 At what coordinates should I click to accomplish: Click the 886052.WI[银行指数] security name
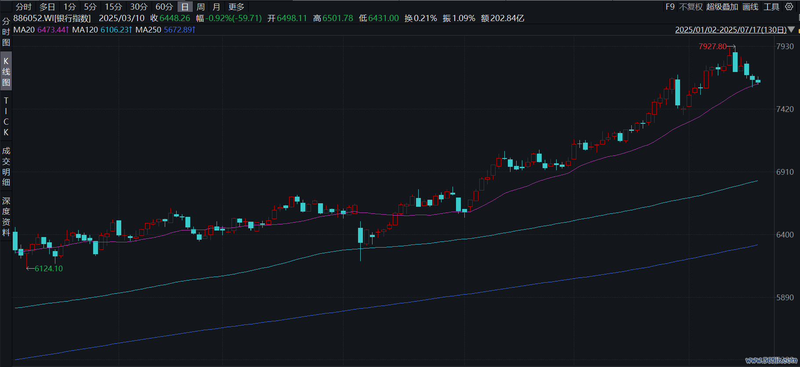(x=52, y=18)
